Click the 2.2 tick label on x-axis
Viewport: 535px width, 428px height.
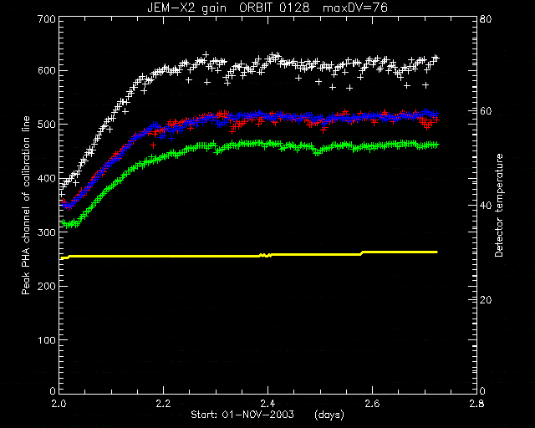click(164, 404)
